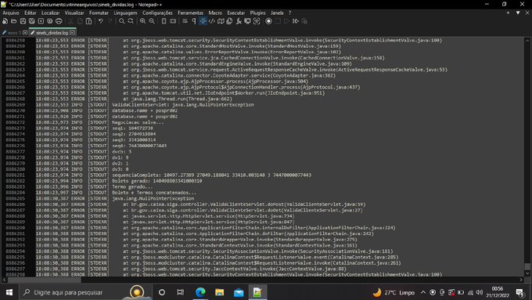Open the Janela menu
Screen dimensions: 532x300
(277, 13)
